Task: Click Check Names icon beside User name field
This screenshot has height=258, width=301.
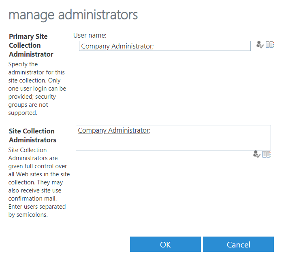Action: (260, 45)
